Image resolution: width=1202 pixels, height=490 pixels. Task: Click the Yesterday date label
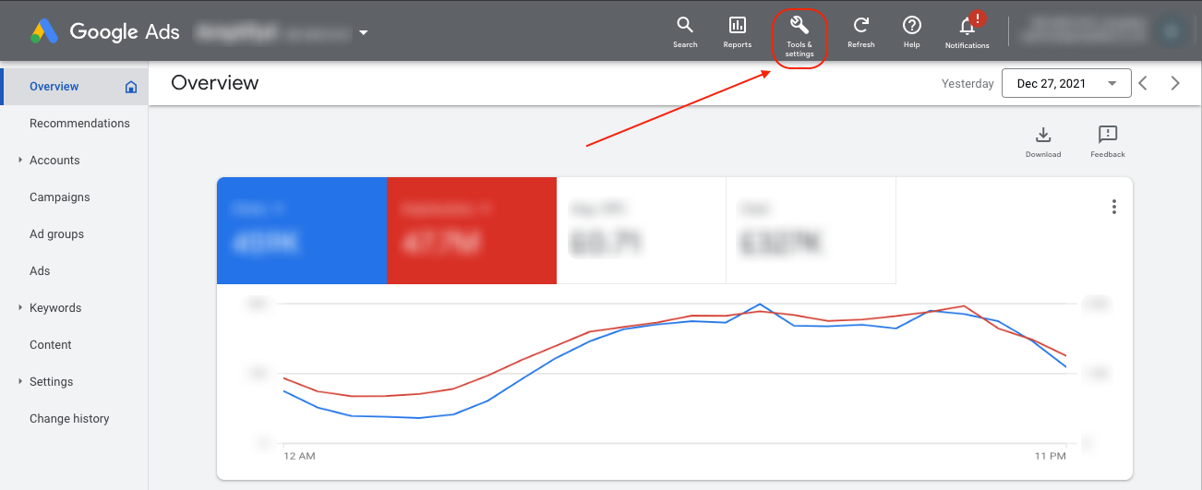coord(968,84)
